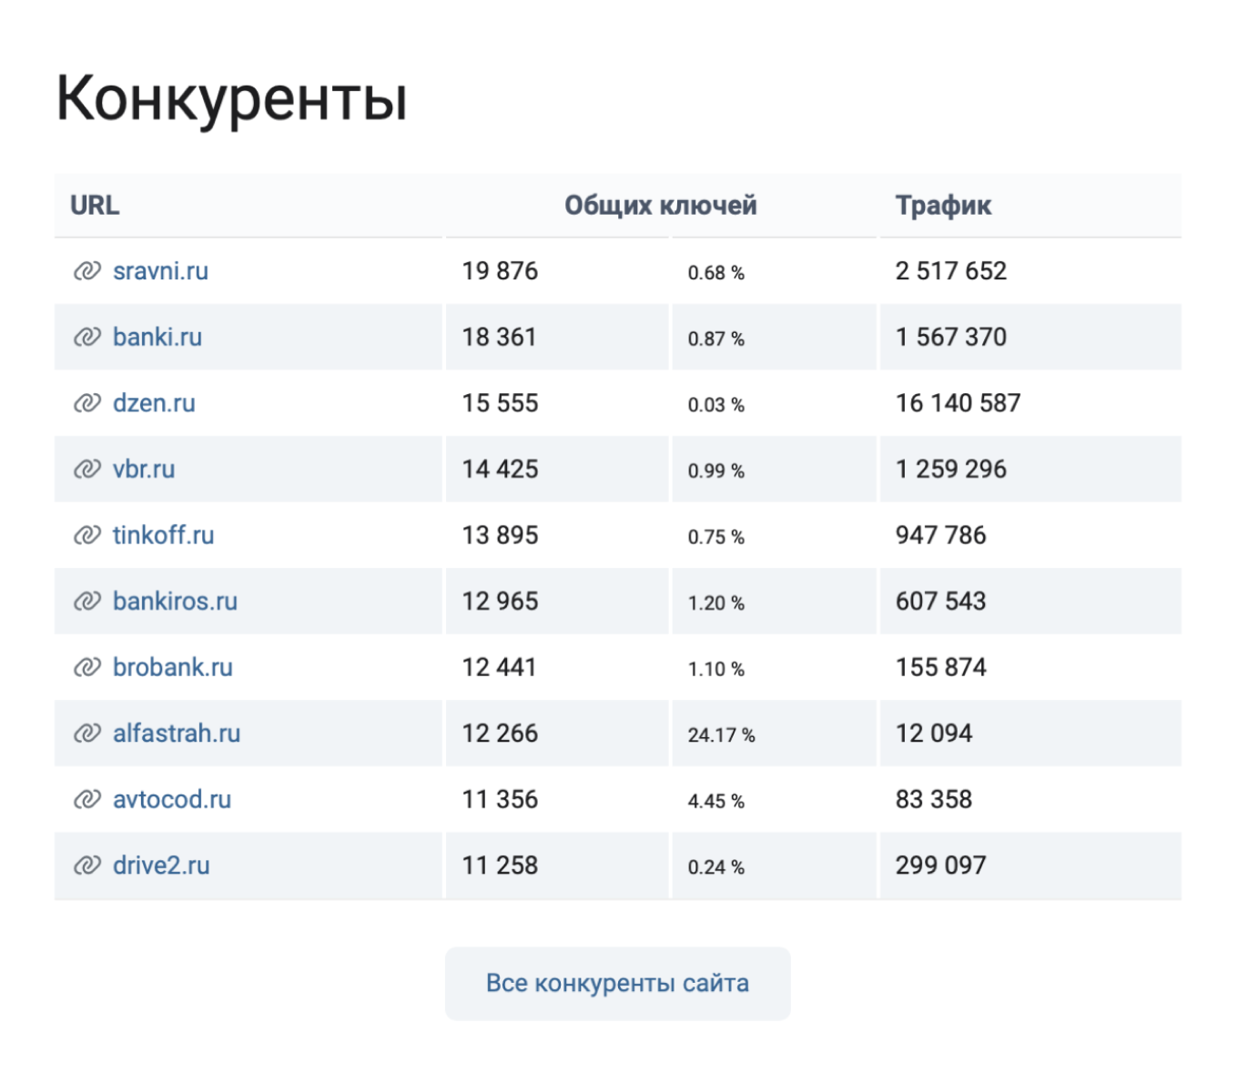The width and height of the screenshot is (1238, 1073).
Task: Sort by the 'Трафик' column header
Action: coord(944,205)
